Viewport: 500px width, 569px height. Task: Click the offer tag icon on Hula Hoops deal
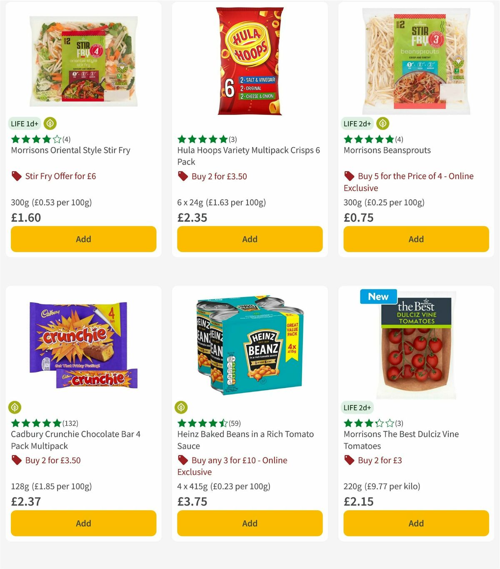pos(182,176)
